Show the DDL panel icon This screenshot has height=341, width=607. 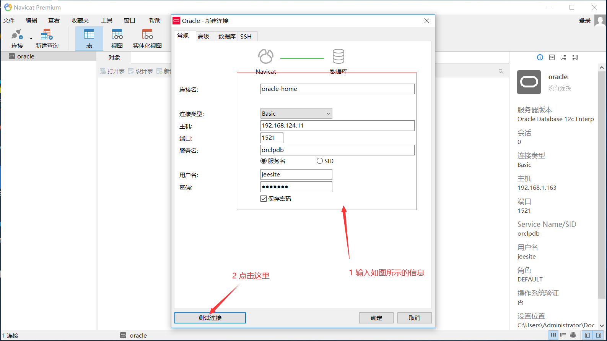pos(552,57)
